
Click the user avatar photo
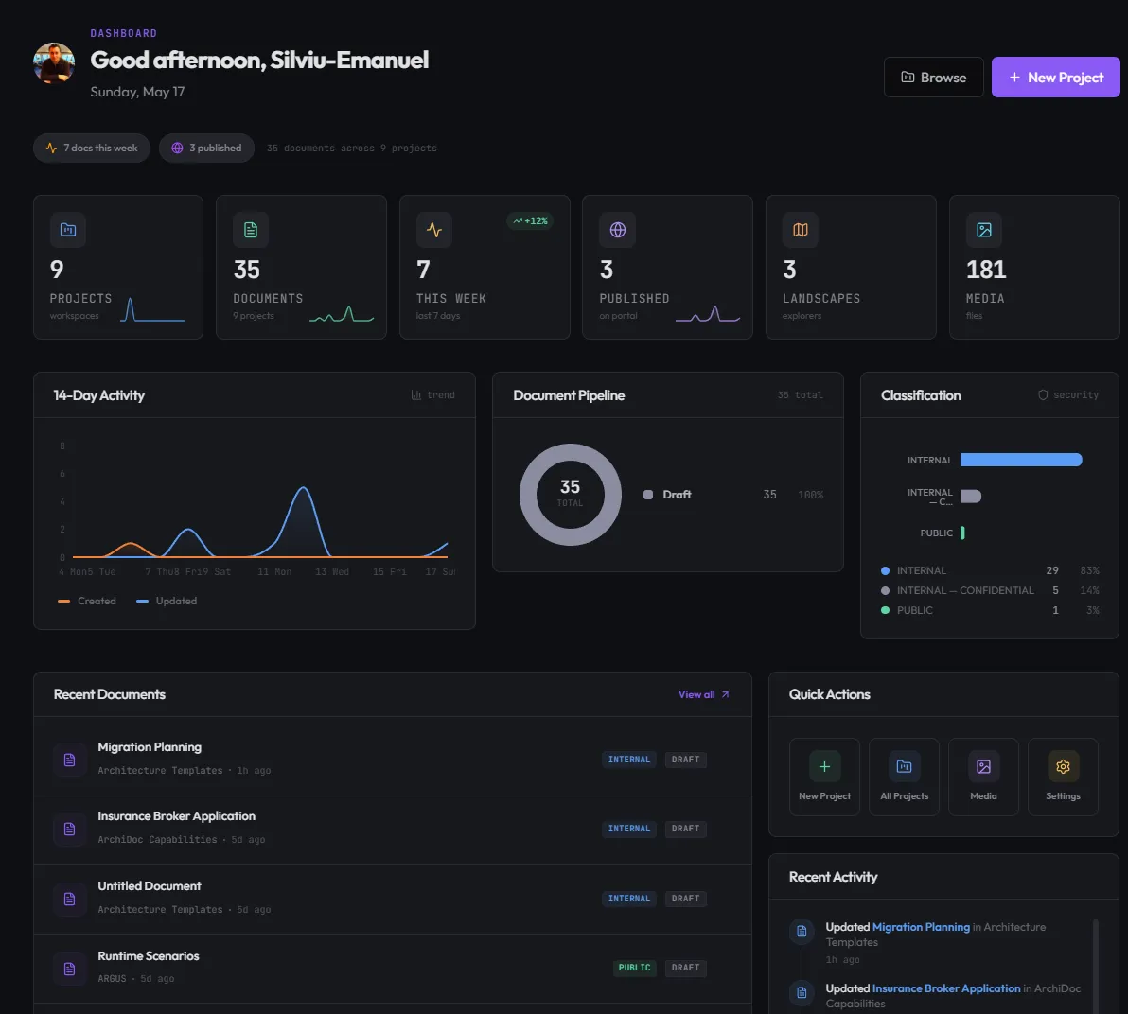pos(54,63)
